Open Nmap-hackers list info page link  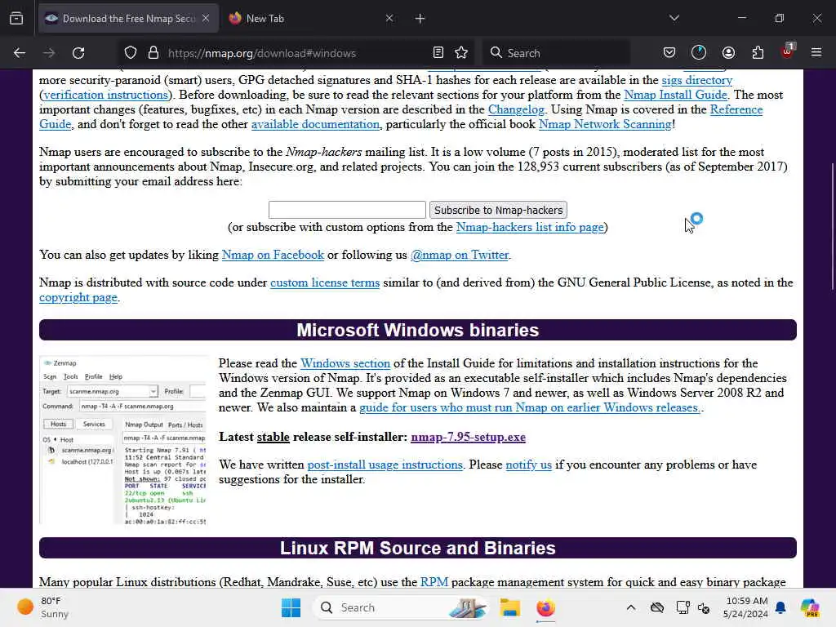click(530, 227)
